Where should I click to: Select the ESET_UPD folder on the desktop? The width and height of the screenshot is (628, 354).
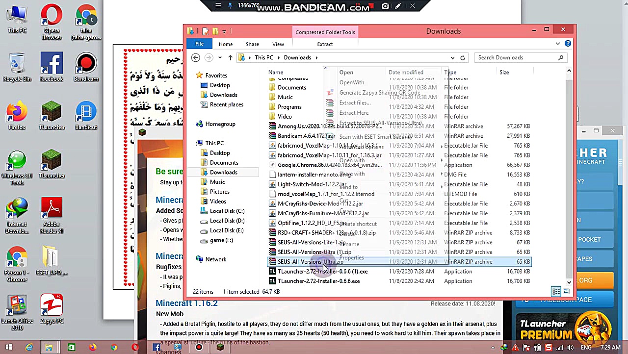tap(52, 261)
